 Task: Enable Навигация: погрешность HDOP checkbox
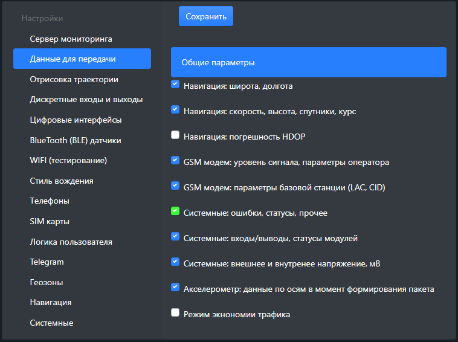point(175,135)
